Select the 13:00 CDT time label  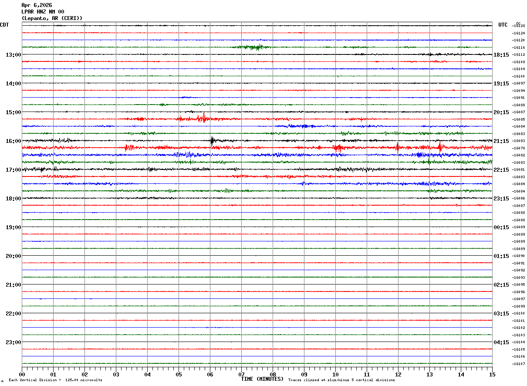13,55
